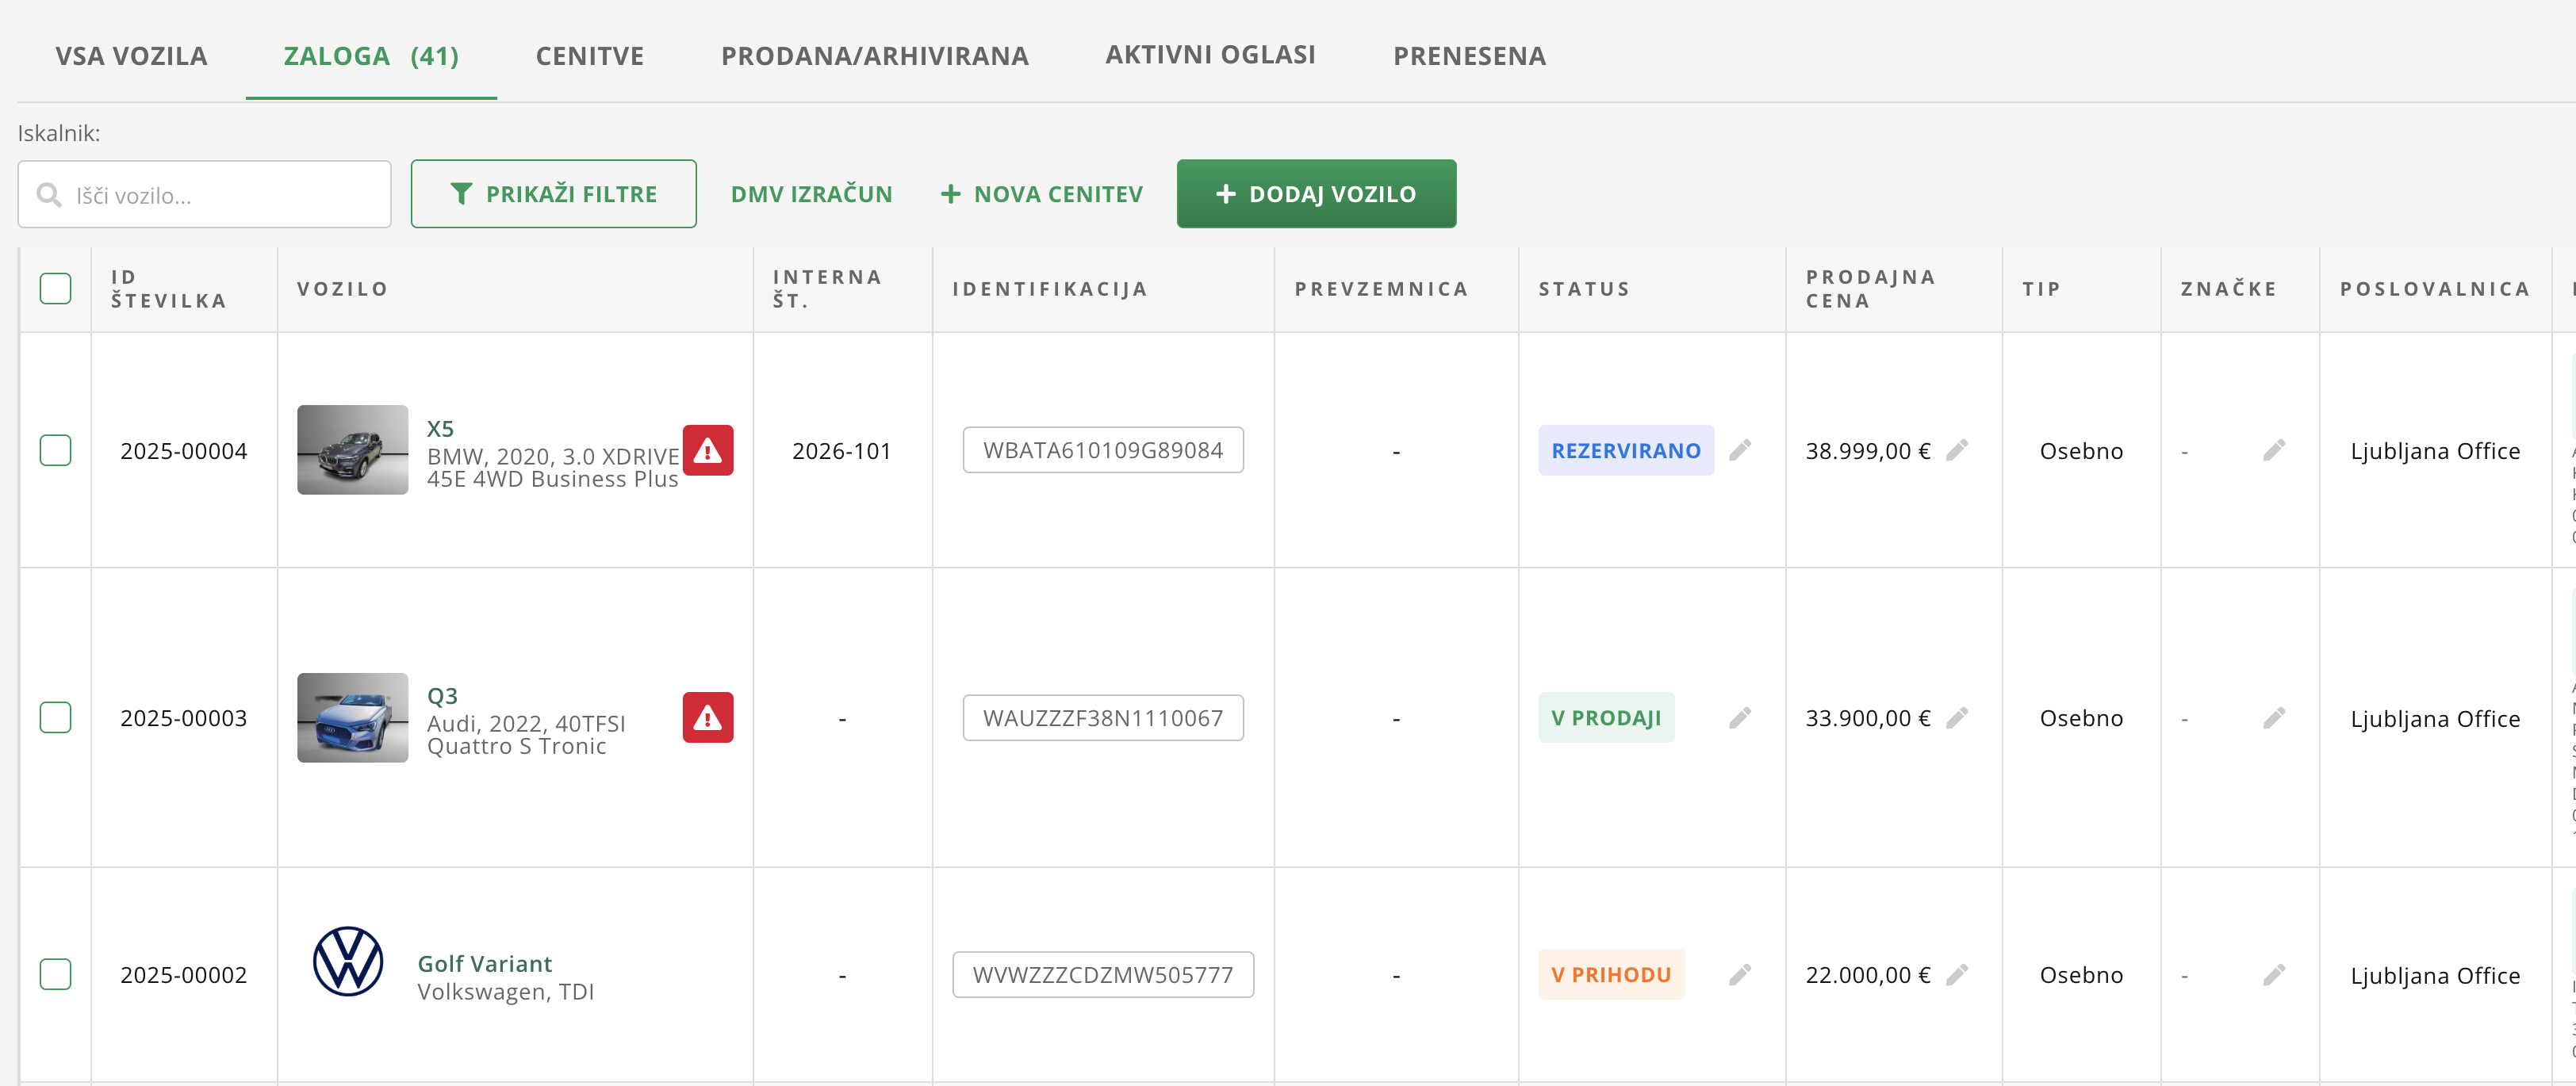Edit status pencil next to REZERVIRANO

pyautogui.click(x=1739, y=450)
